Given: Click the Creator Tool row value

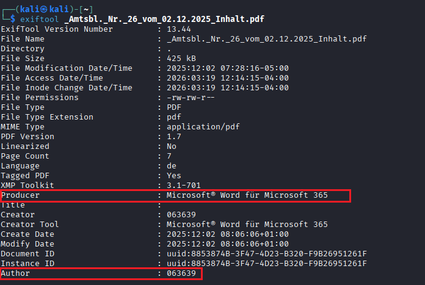Looking at the screenshot, I should [247, 224].
